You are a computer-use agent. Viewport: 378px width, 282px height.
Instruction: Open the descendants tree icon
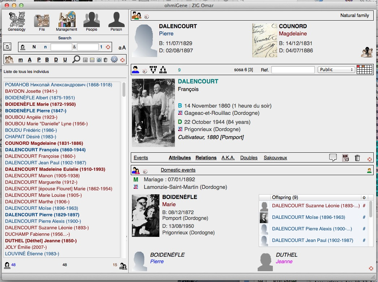(163, 70)
